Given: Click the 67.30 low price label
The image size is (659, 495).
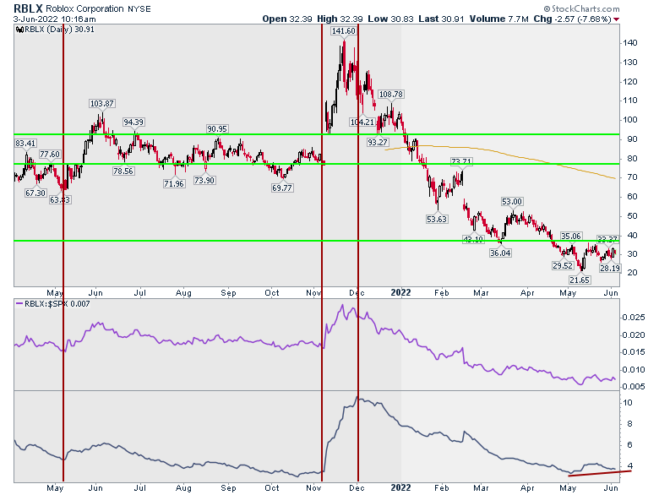Looking at the screenshot, I should coord(35,193).
